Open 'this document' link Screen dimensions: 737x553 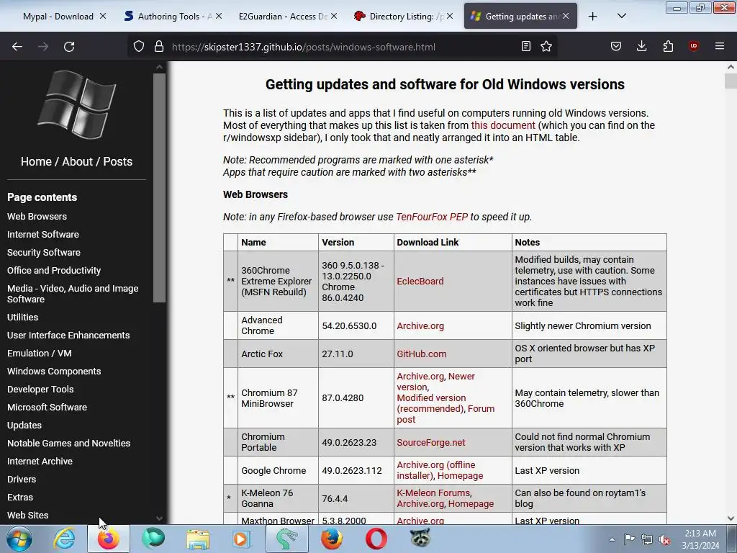point(503,125)
